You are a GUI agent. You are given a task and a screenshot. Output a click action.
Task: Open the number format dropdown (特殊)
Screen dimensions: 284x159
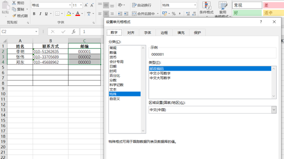click(195, 5)
